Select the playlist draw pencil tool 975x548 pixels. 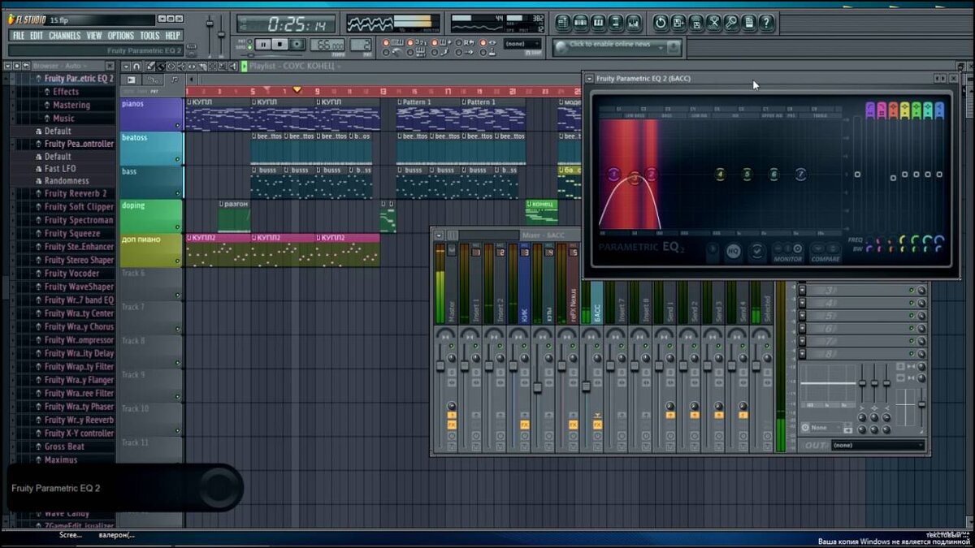[149, 66]
